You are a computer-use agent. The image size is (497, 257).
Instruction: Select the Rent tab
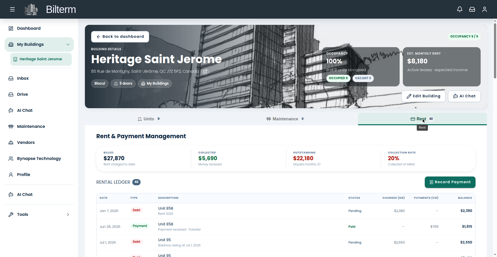(x=422, y=119)
